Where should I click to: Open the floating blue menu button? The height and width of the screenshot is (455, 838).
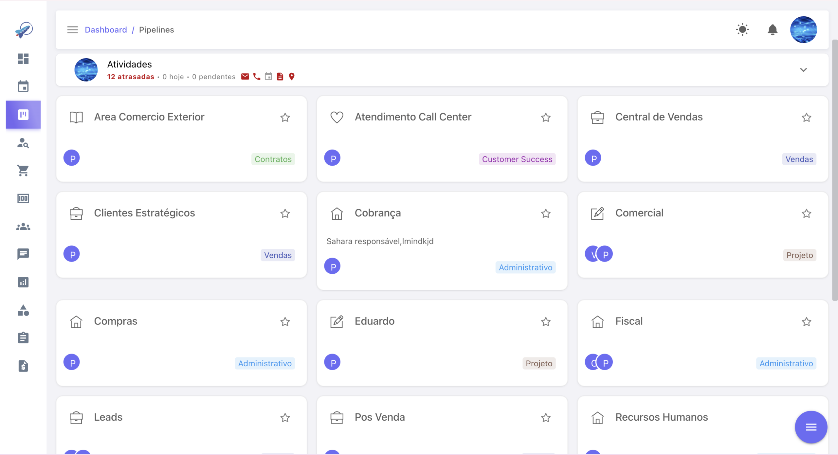pos(811,427)
